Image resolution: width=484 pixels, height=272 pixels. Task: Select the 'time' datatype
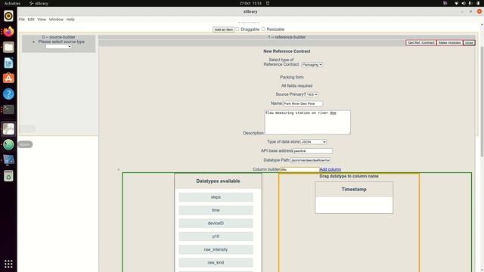pyautogui.click(x=216, y=210)
